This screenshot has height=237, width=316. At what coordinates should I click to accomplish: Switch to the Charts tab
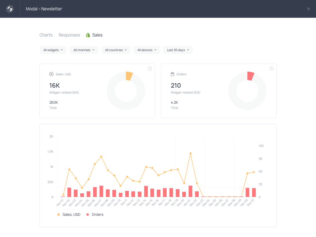click(x=46, y=35)
